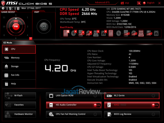Click the Boot Priority label

pos(67,27)
